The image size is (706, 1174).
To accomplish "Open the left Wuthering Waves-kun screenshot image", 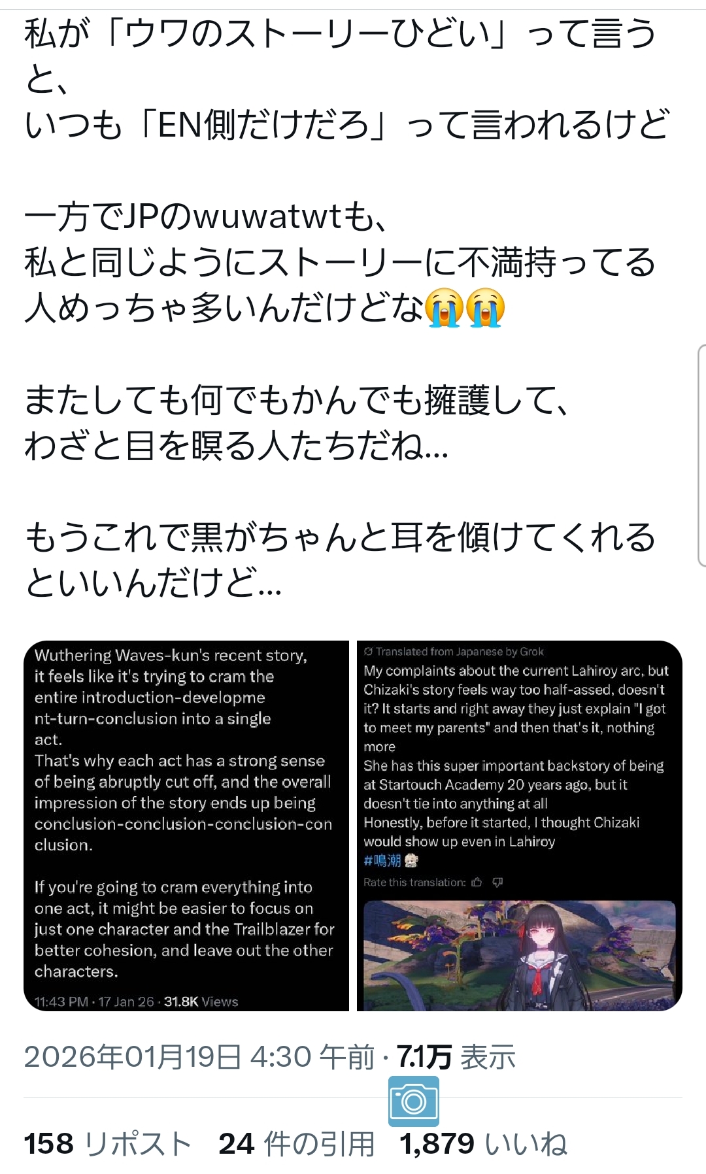I will point(186,826).
